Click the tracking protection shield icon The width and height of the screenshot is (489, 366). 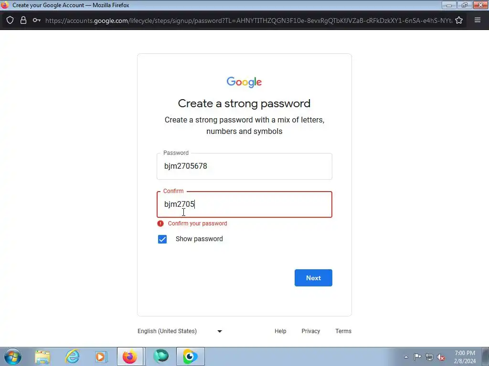click(x=10, y=20)
